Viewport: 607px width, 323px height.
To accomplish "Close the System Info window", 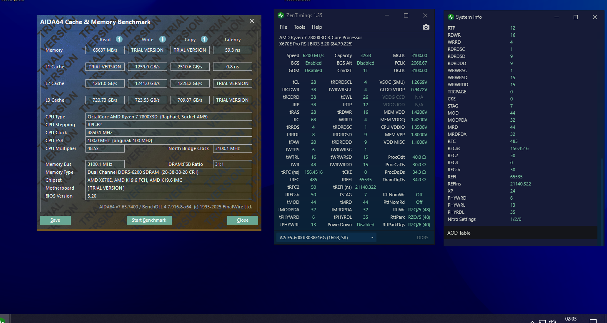I will click(595, 17).
